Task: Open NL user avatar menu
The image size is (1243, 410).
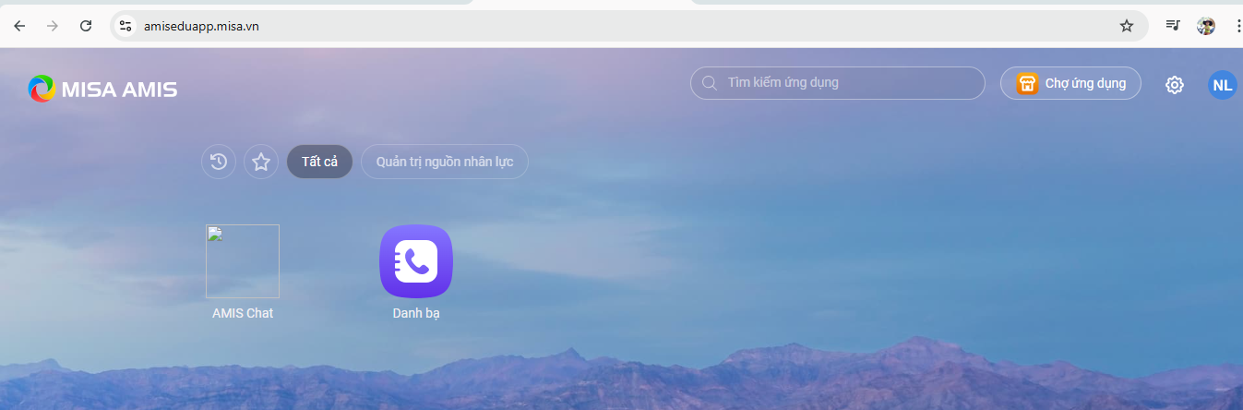Action: tap(1223, 85)
